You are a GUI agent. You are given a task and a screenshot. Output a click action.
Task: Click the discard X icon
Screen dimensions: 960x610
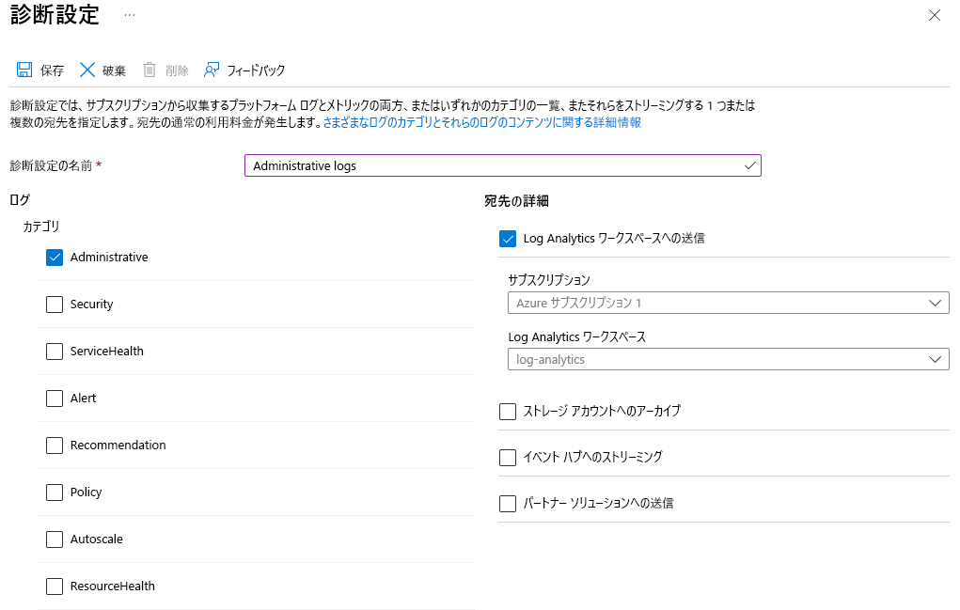87,70
